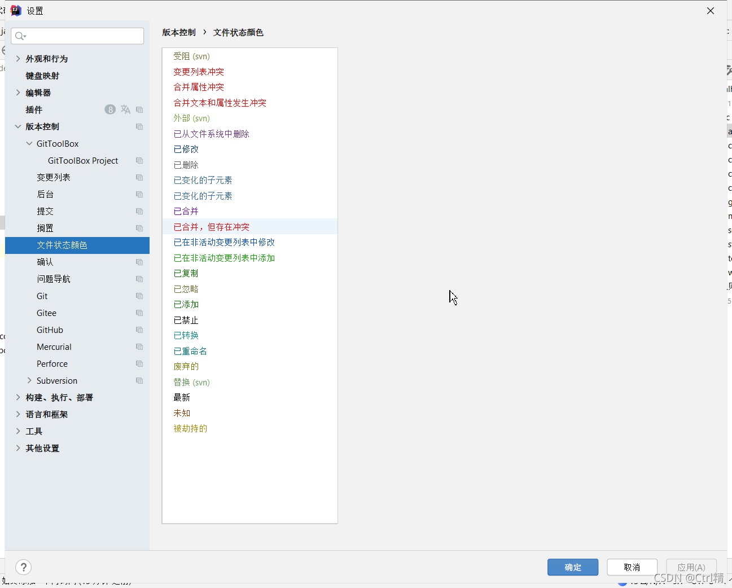732x588 pixels.
Task: Click the project-level icon on GitHub row
Action: coord(139,330)
